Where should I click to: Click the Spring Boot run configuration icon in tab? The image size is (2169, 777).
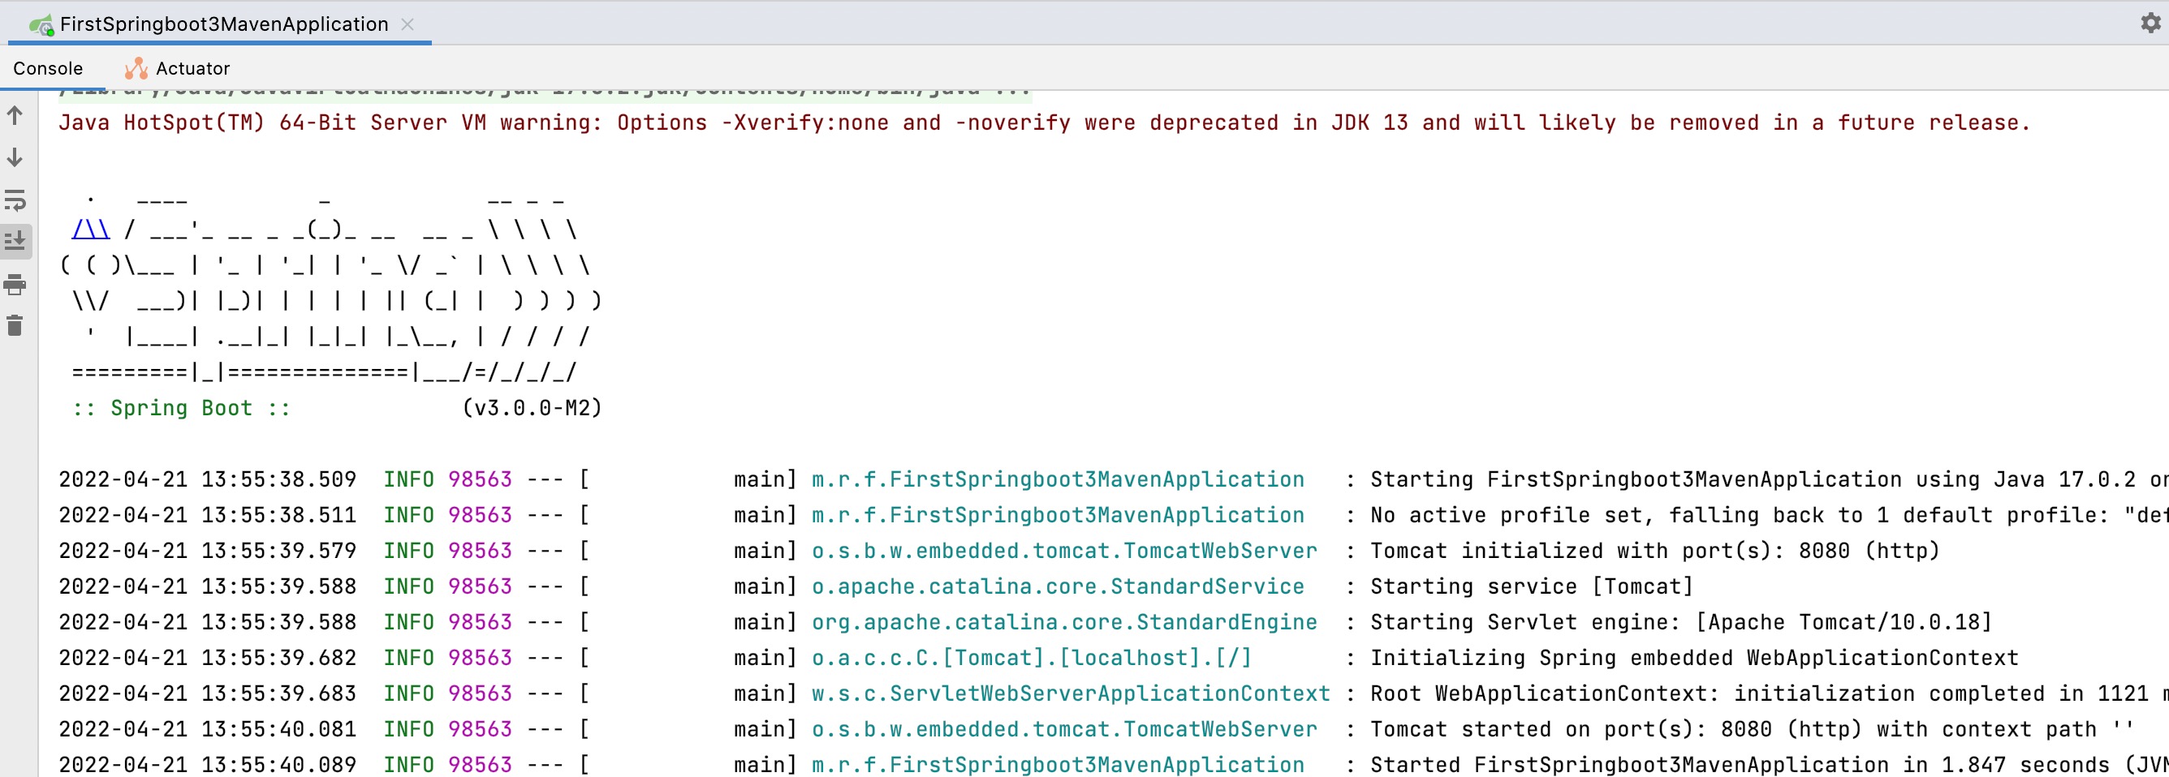coord(41,25)
